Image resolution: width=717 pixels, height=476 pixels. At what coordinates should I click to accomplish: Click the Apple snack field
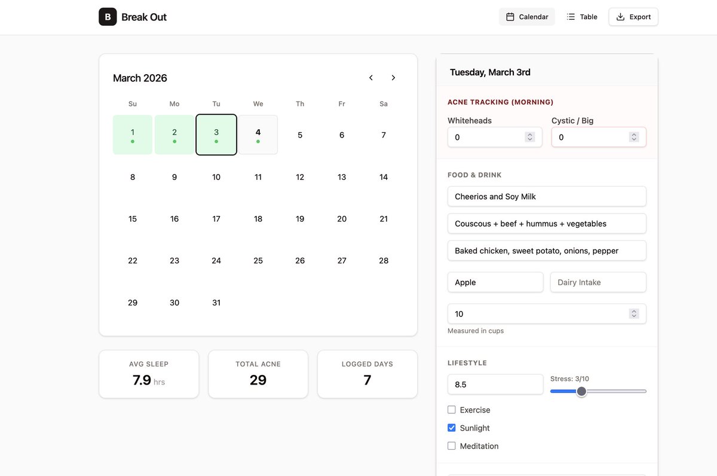pos(495,282)
